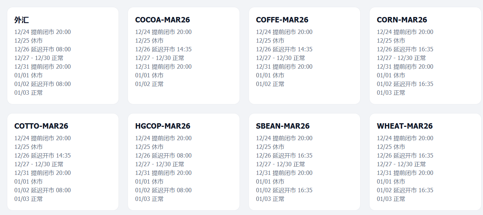Click the 外汇 card title
The height and width of the screenshot is (215, 483).
click(22, 20)
